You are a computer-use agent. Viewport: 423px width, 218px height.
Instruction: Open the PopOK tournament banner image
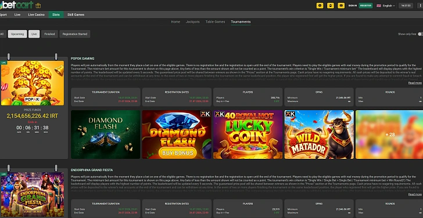click(x=33, y=83)
